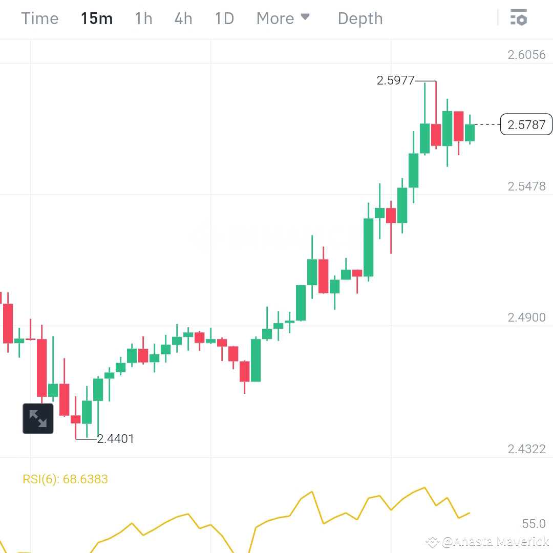Switch to the 1h timeframe

143,18
